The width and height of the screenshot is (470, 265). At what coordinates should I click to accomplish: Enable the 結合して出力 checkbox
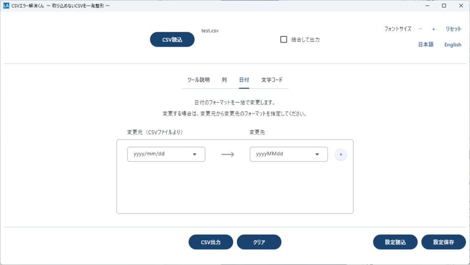pyautogui.click(x=284, y=39)
